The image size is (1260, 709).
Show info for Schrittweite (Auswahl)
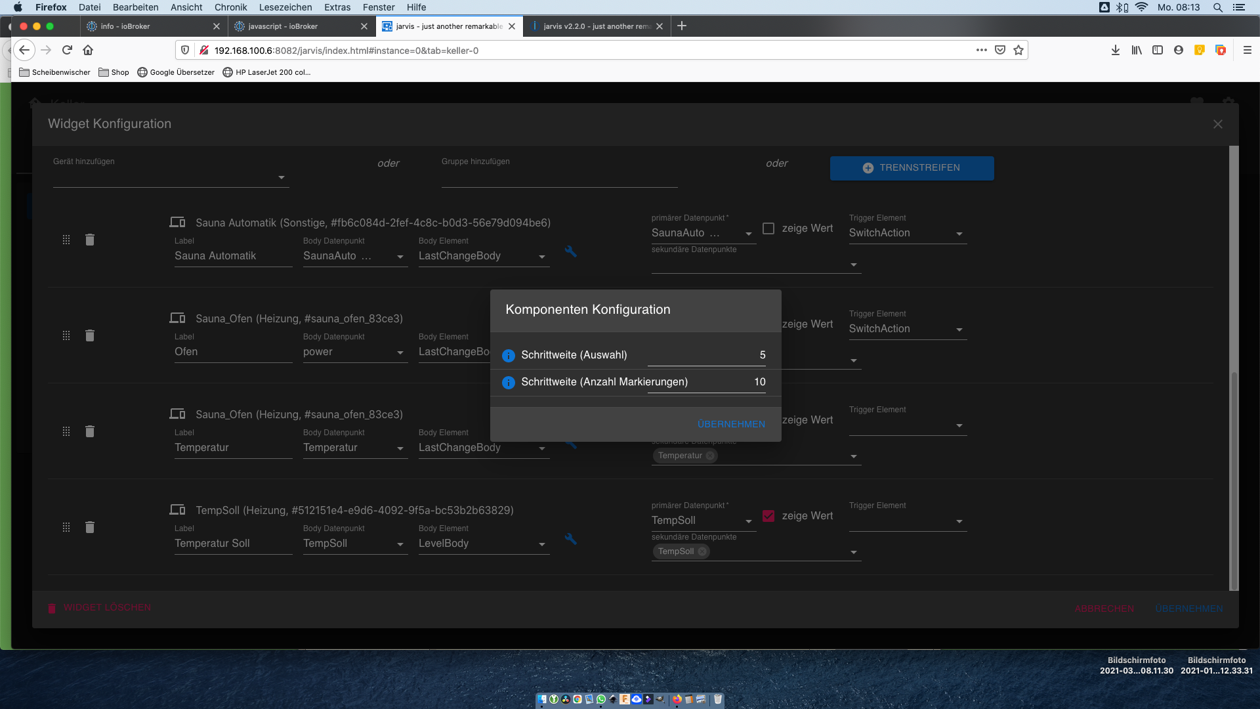point(509,356)
